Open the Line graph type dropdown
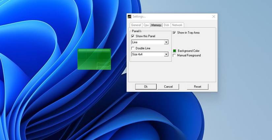The width and height of the screenshot is (272, 140). click(150, 42)
